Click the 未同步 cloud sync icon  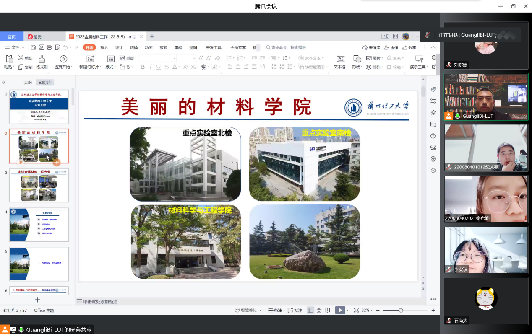(x=371, y=48)
